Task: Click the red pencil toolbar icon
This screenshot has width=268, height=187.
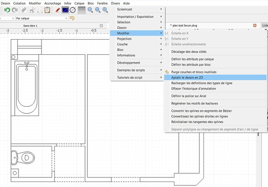Action: pyautogui.click(x=57, y=10)
